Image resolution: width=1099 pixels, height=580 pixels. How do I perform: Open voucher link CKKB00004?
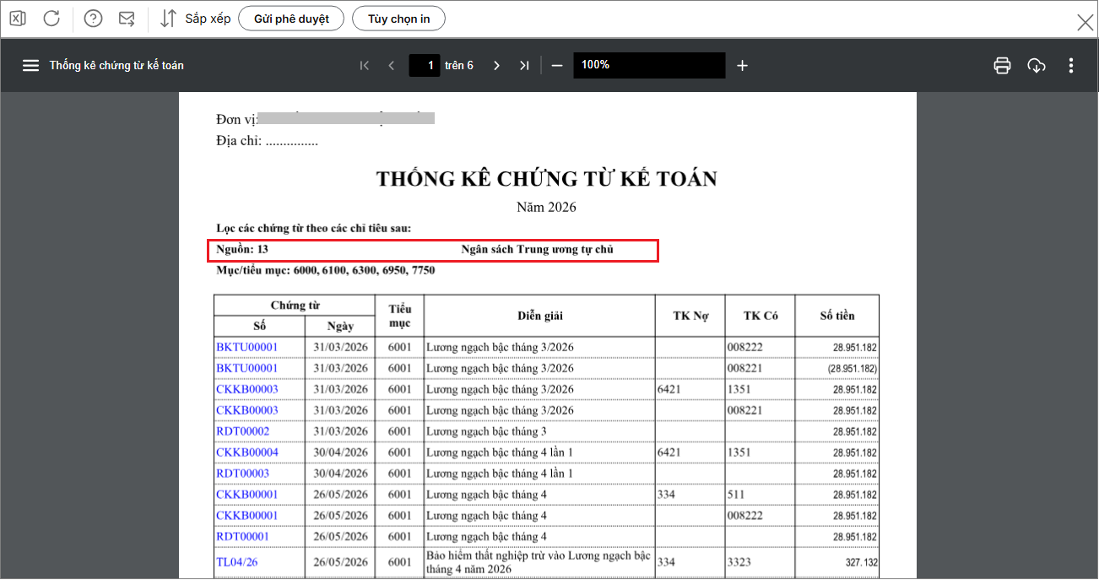[246, 453]
